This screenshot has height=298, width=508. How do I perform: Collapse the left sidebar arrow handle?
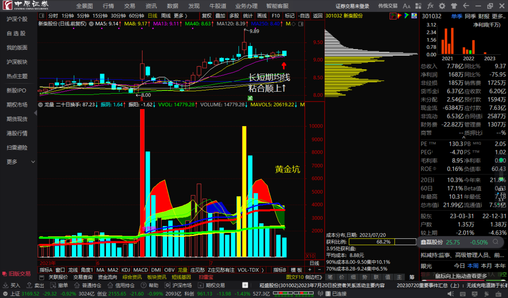(35, 113)
